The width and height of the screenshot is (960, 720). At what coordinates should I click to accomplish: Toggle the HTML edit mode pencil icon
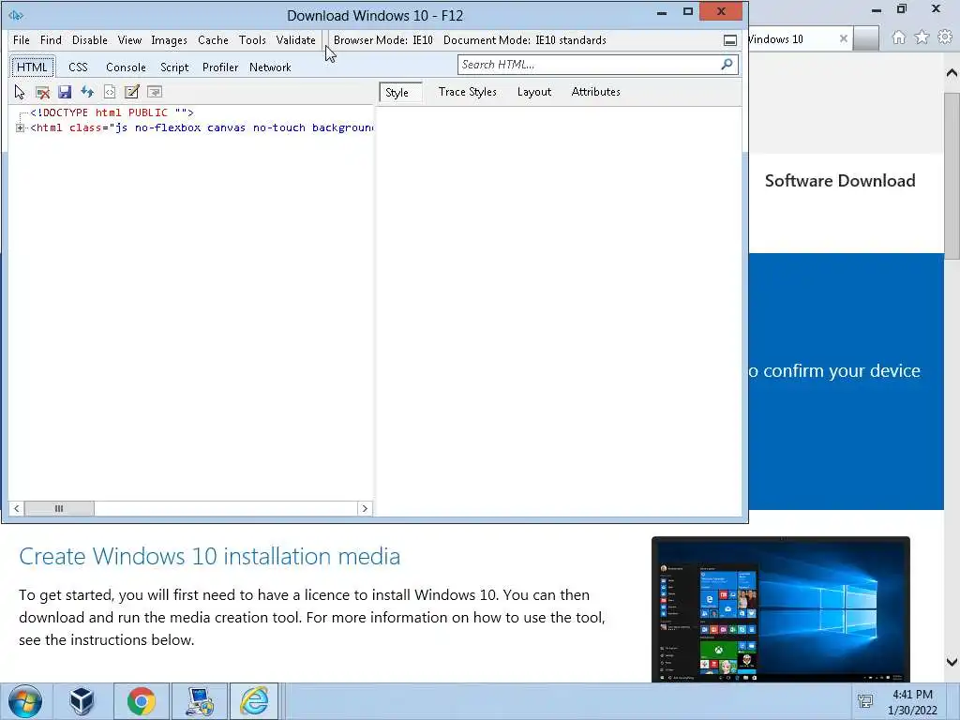pyautogui.click(x=131, y=92)
